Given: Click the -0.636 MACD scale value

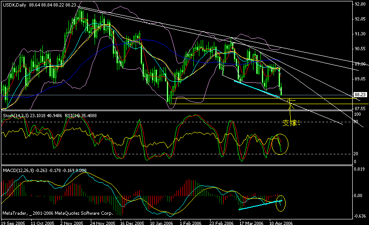Looking at the screenshot, I should point(359,216).
